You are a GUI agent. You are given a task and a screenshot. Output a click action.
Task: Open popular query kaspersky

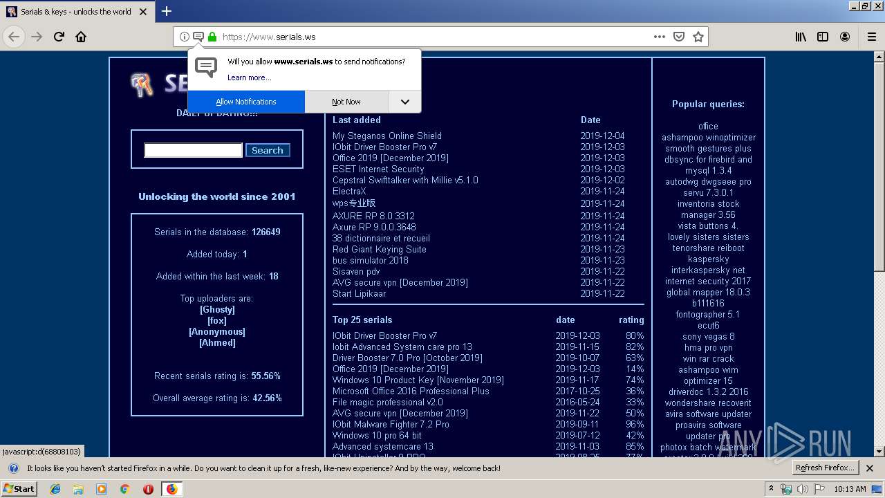[x=708, y=259]
